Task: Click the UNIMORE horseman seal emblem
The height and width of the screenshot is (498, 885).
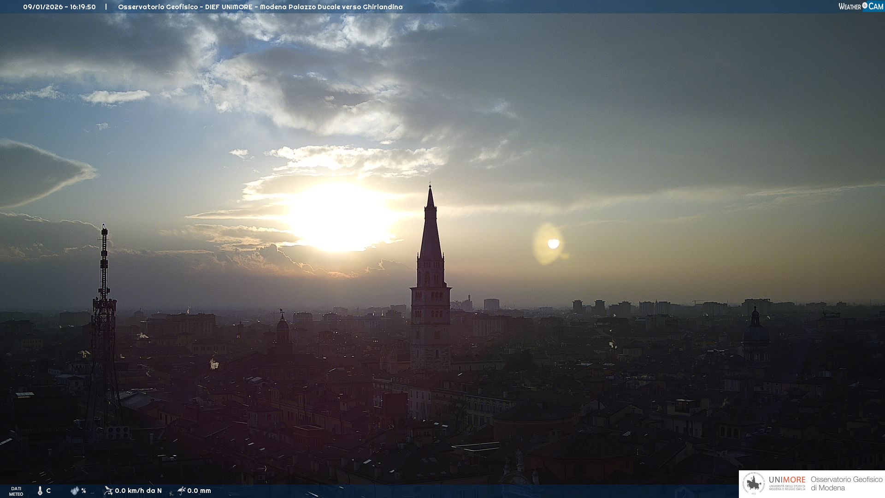Action: [x=754, y=484]
